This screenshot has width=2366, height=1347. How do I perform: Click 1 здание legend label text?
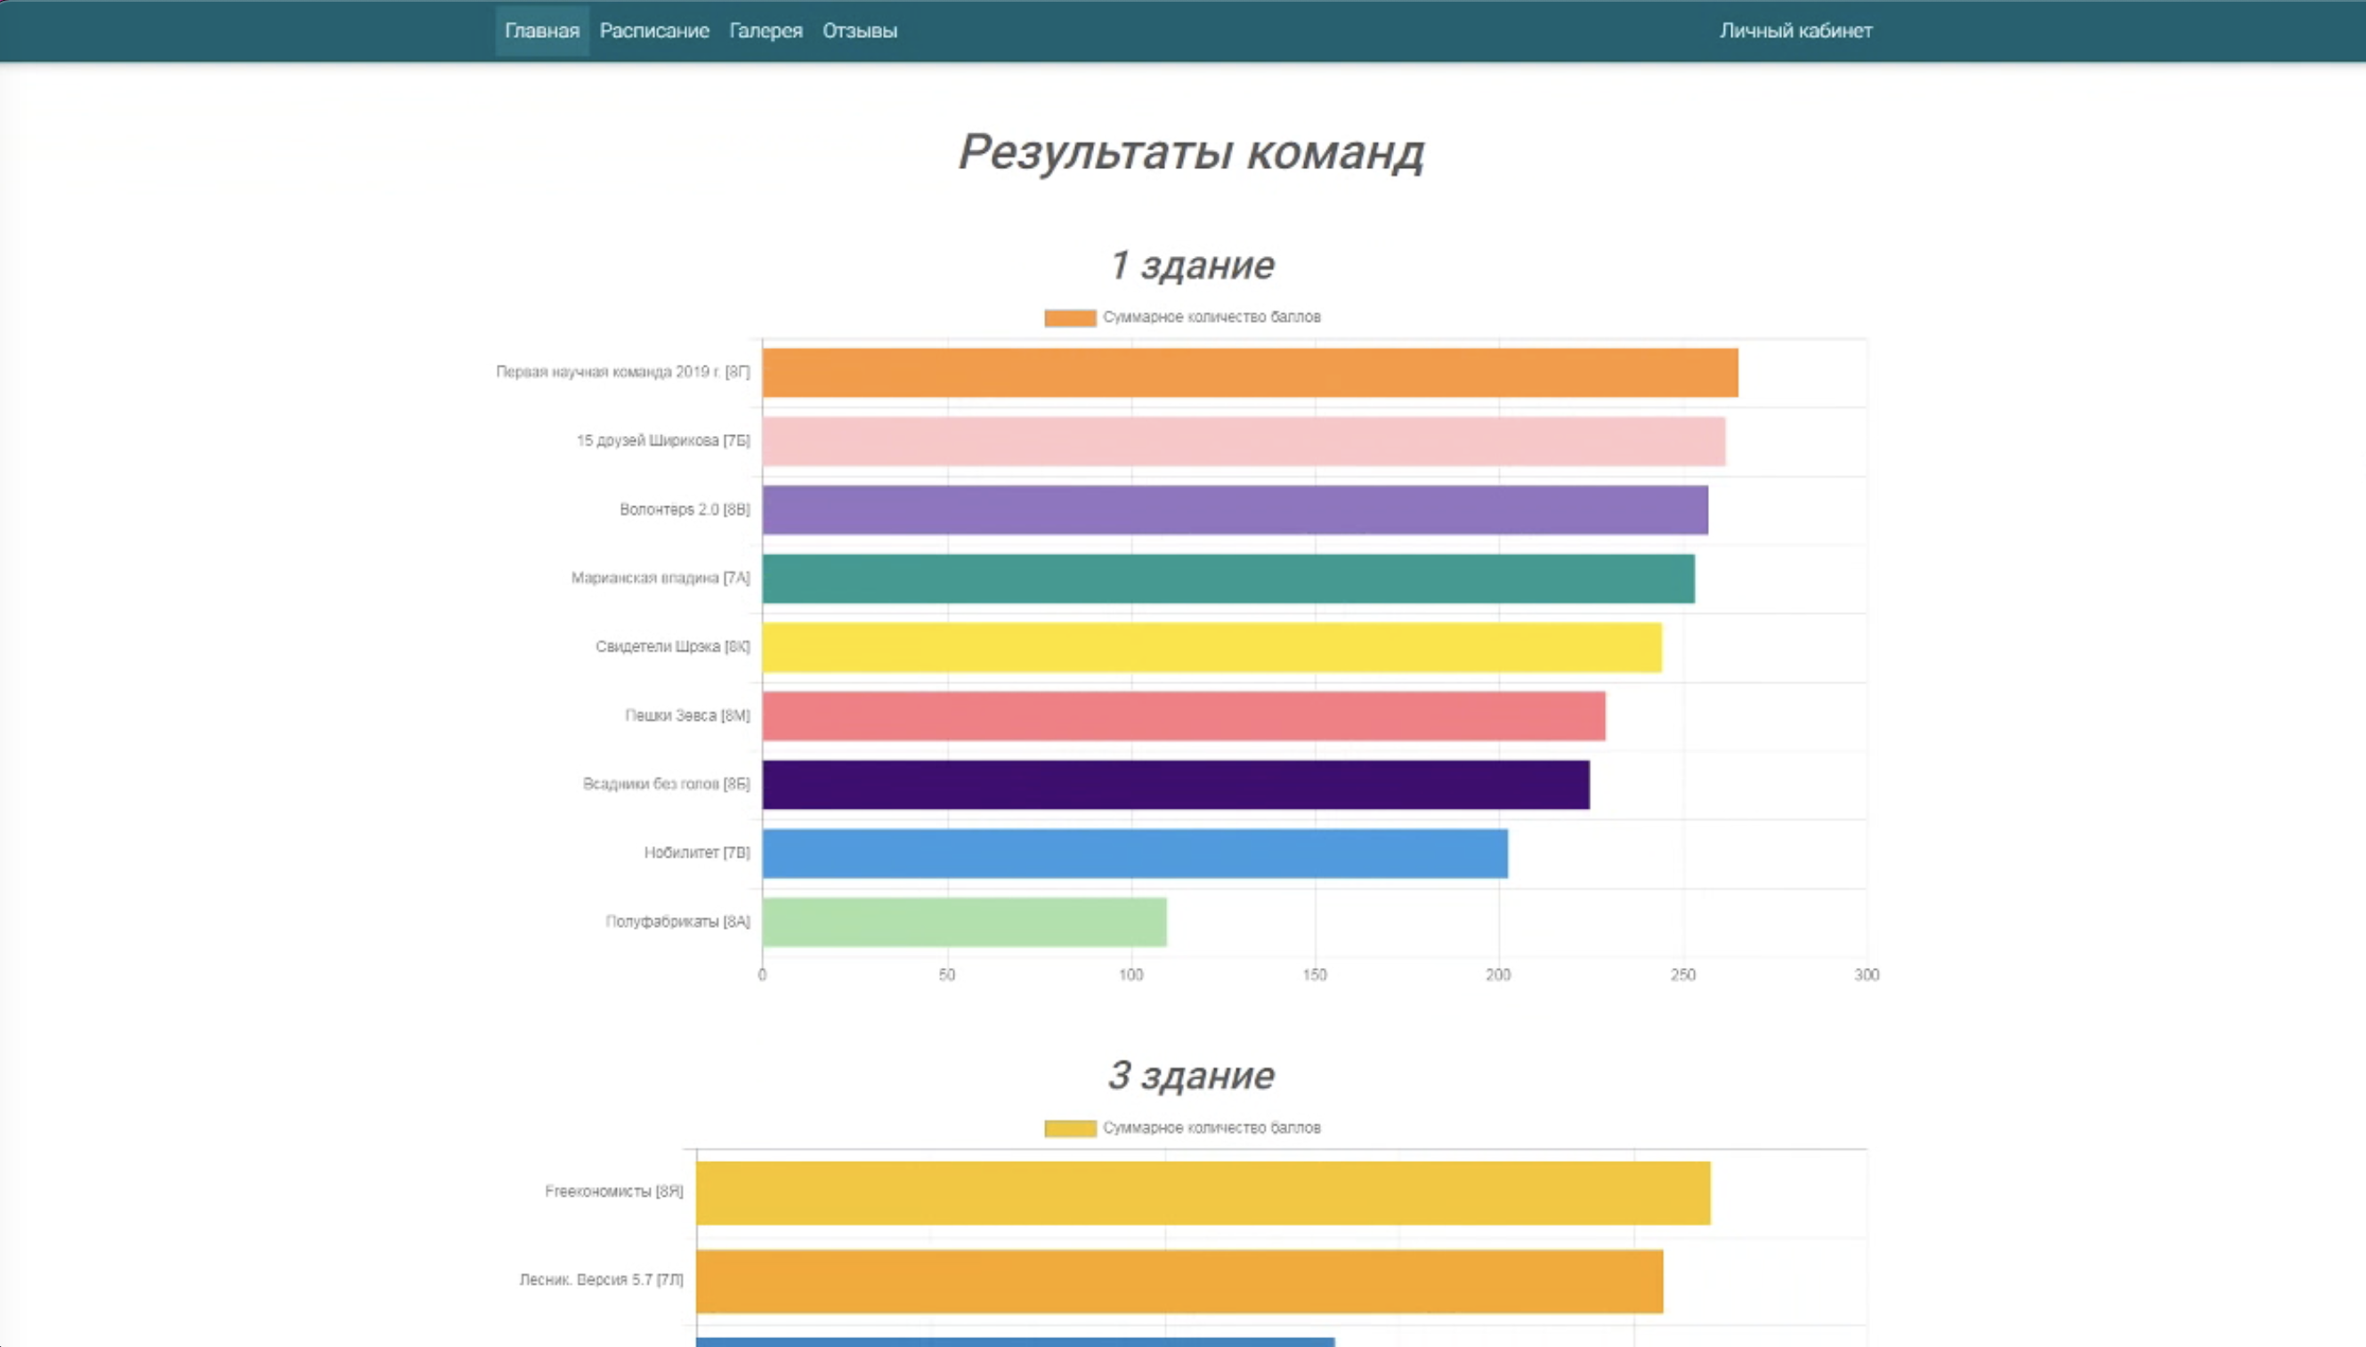pyautogui.click(x=1211, y=318)
